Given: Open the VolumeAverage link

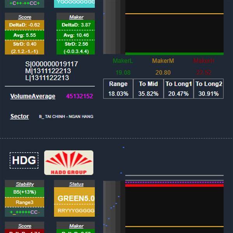Looking at the screenshot, I should click(x=33, y=96).
